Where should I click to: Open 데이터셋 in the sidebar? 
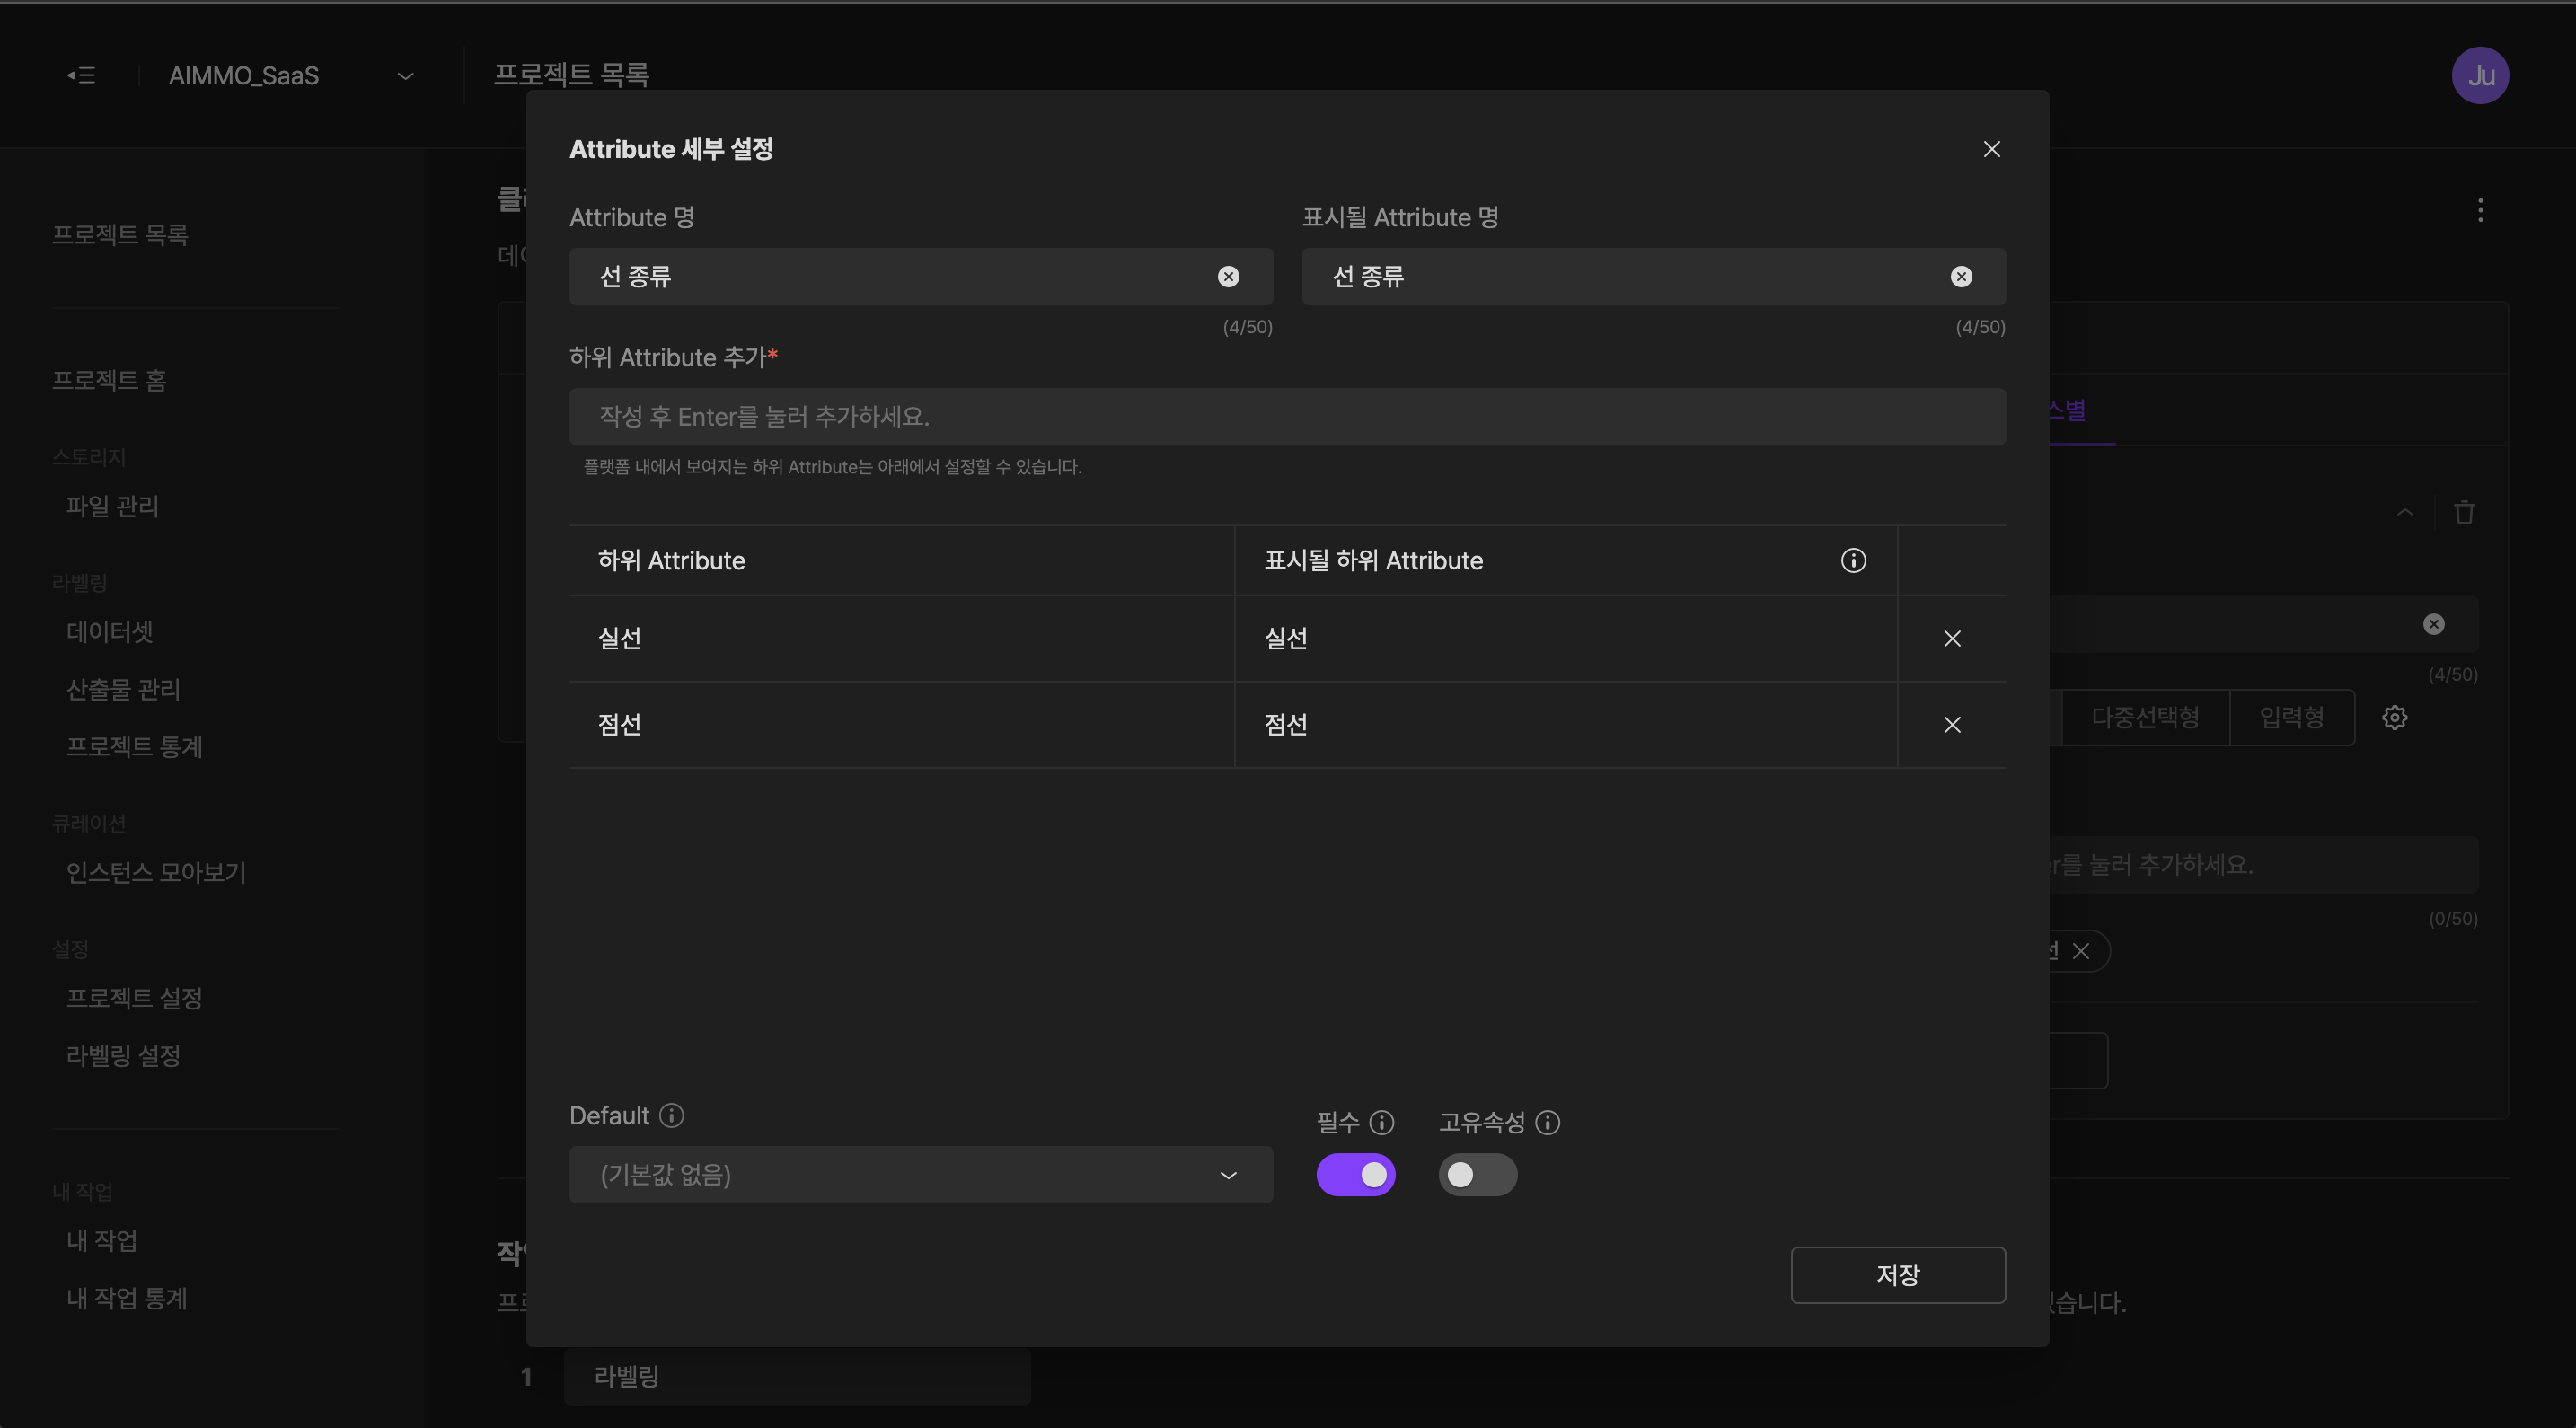coord(110,632)
